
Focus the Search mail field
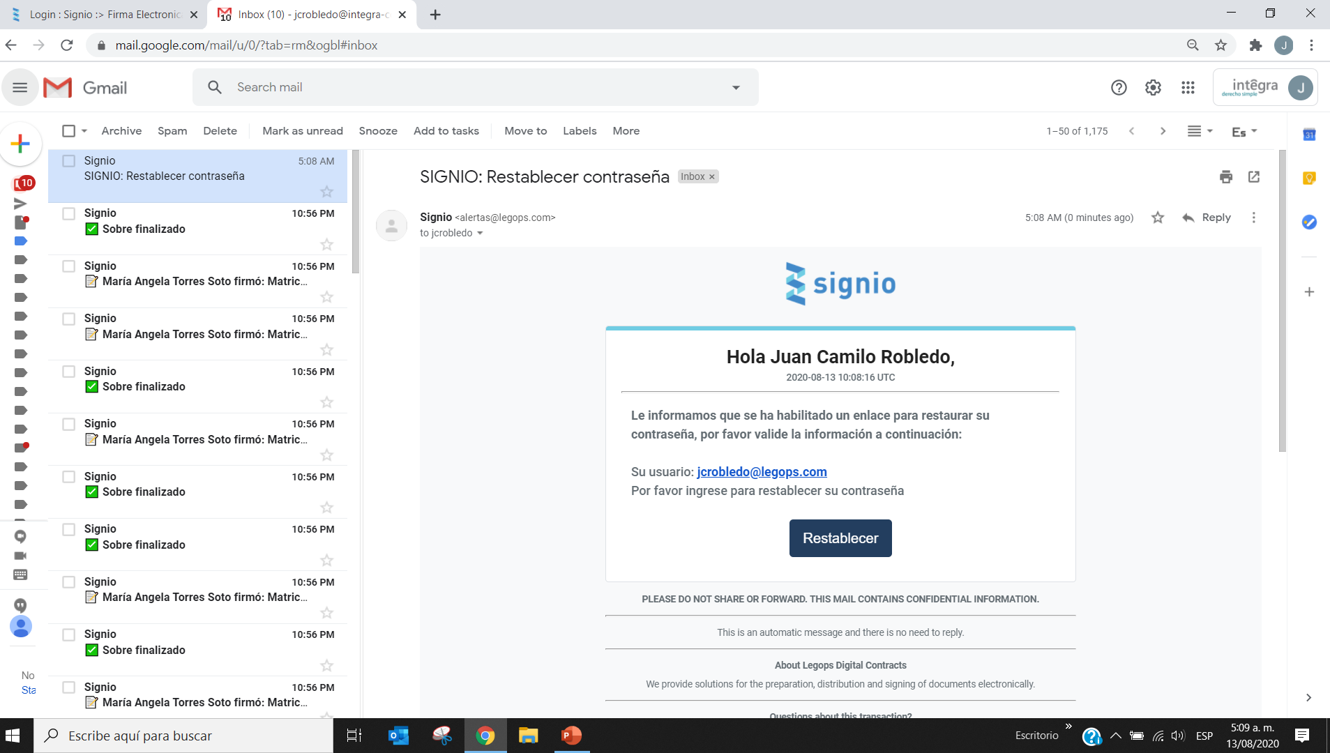[476, 87]
